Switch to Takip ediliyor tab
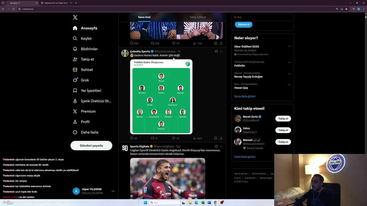This screenshot has width=367, height=206. point(198,17)
